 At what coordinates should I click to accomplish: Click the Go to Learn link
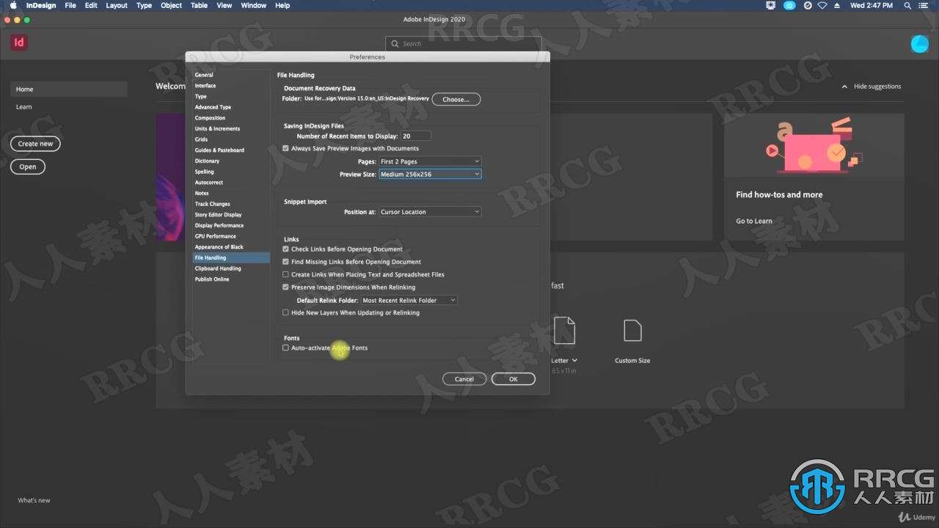click(x=754, y=221)
